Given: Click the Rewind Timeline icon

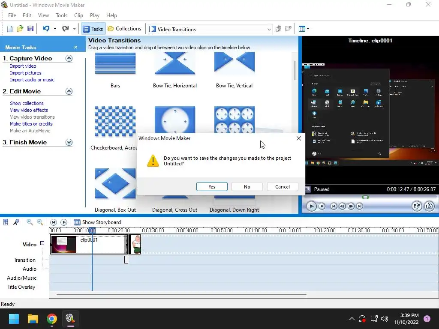Looking at the screenshot, I should point(54,222).
